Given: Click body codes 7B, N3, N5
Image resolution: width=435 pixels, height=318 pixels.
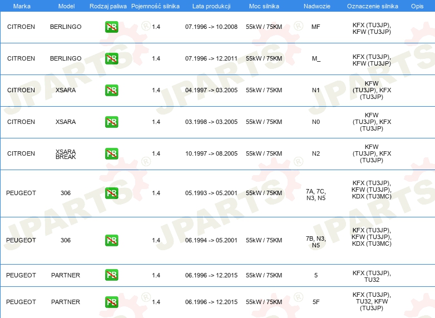Looking at the screenshot, I should pyautogui.click(x=316, y=242).
